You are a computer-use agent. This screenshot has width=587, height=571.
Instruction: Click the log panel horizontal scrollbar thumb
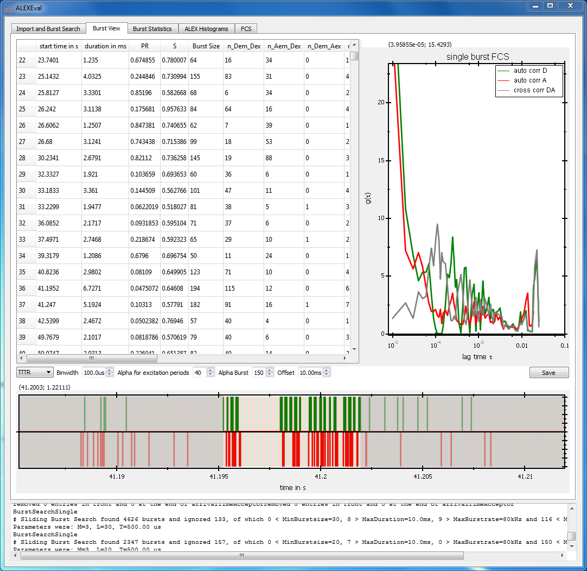coord(242,555)
